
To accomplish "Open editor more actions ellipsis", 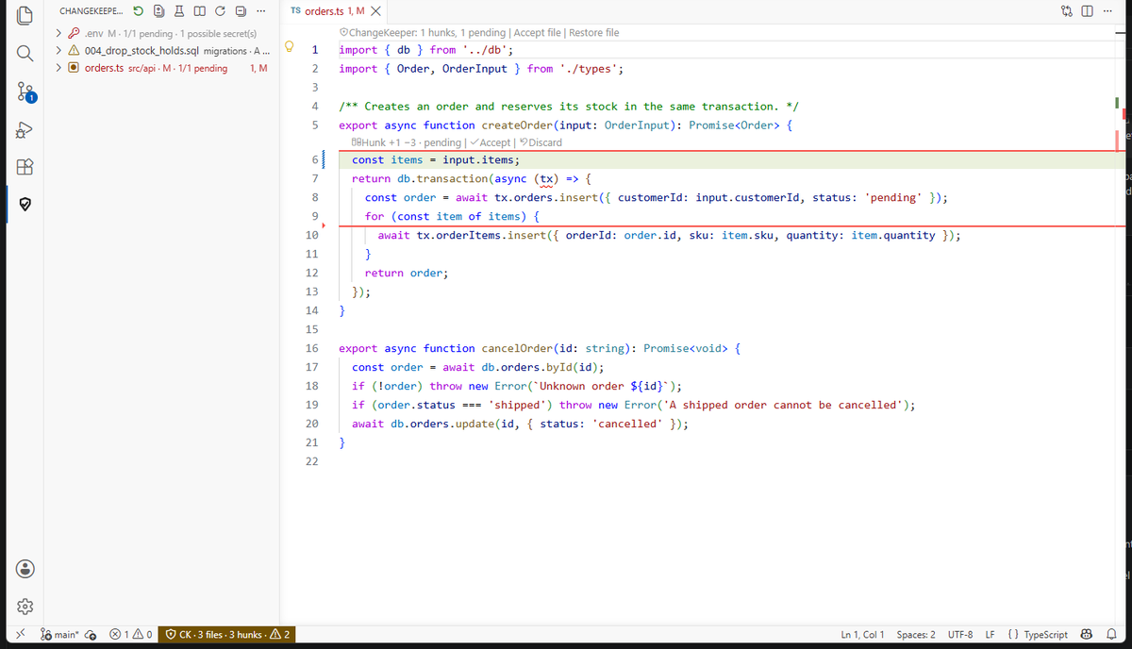I will 1107,11.
